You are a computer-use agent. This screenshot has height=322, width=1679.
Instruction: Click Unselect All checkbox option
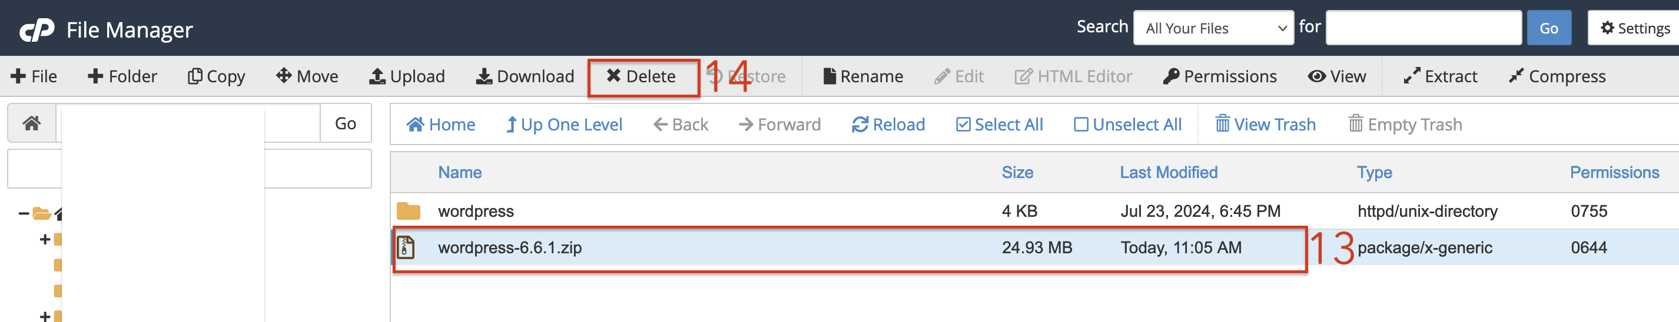pos(1127,124)
